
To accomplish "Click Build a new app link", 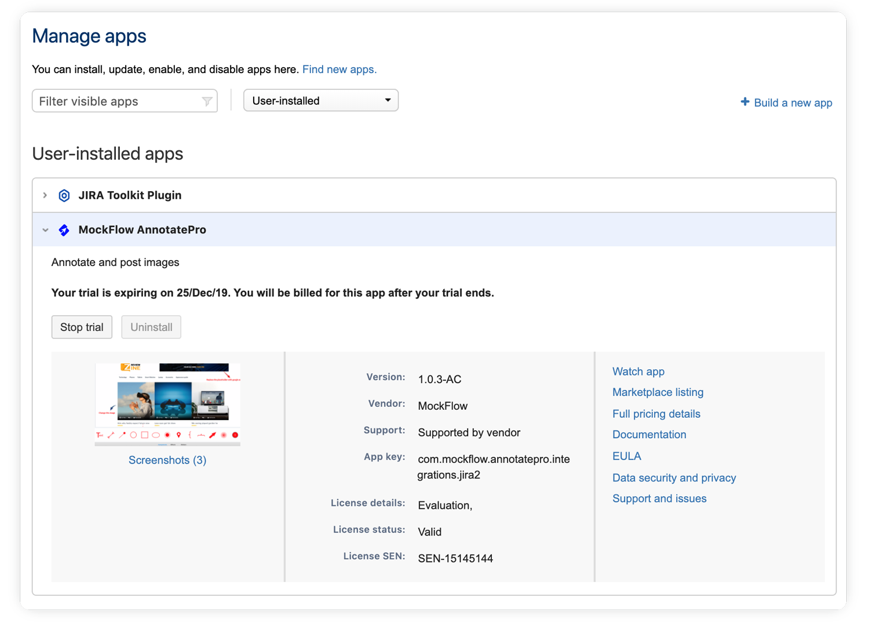I will coord(793,103).
